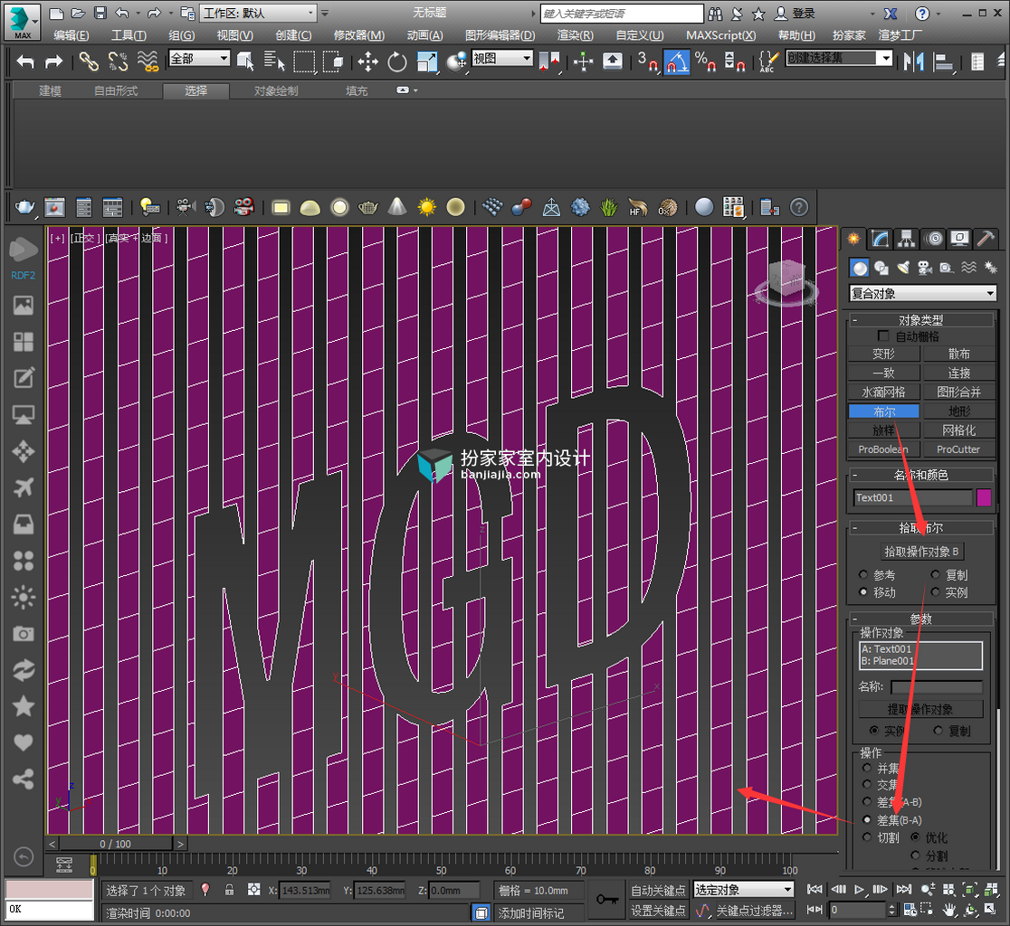Open the 复合对象 category dropdown
The width and height of the screenshot is (1010, 926).
pos(922,293)
